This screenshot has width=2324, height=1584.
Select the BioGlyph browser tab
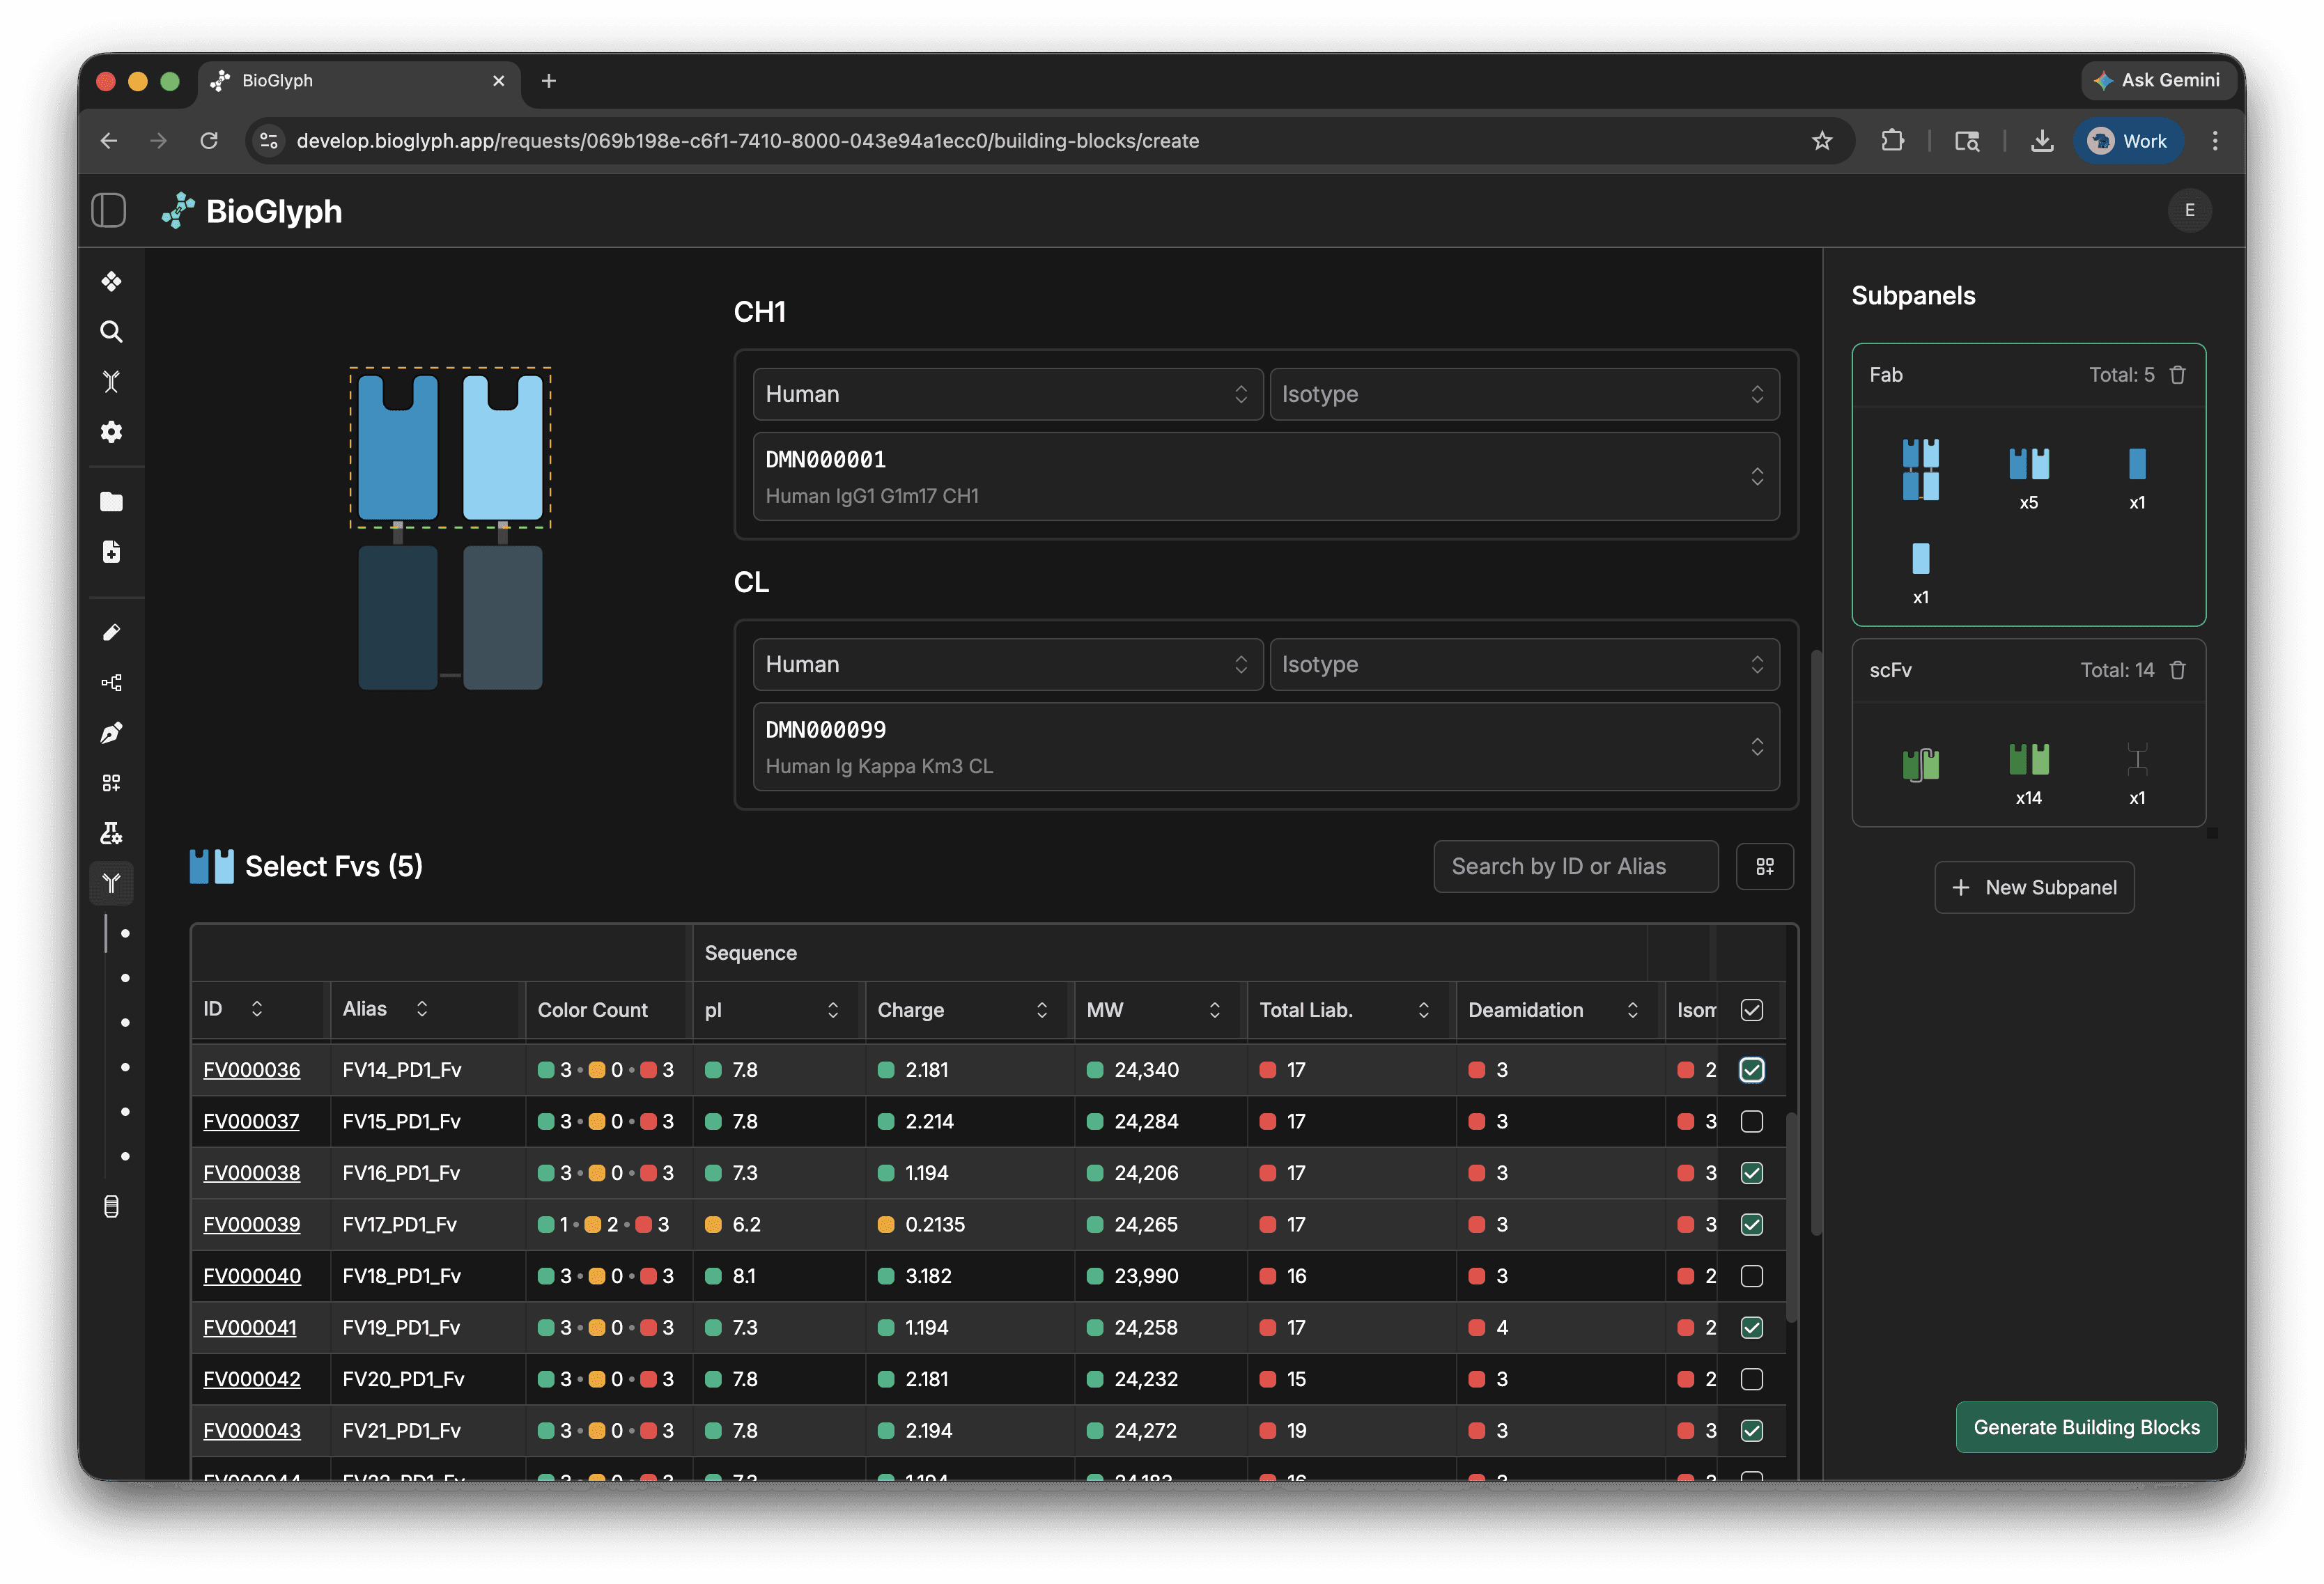(x=358, y=81)
